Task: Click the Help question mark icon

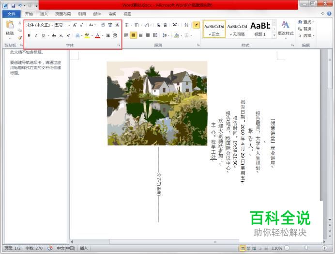Action: pyautogui.click(x=329, y=14)
